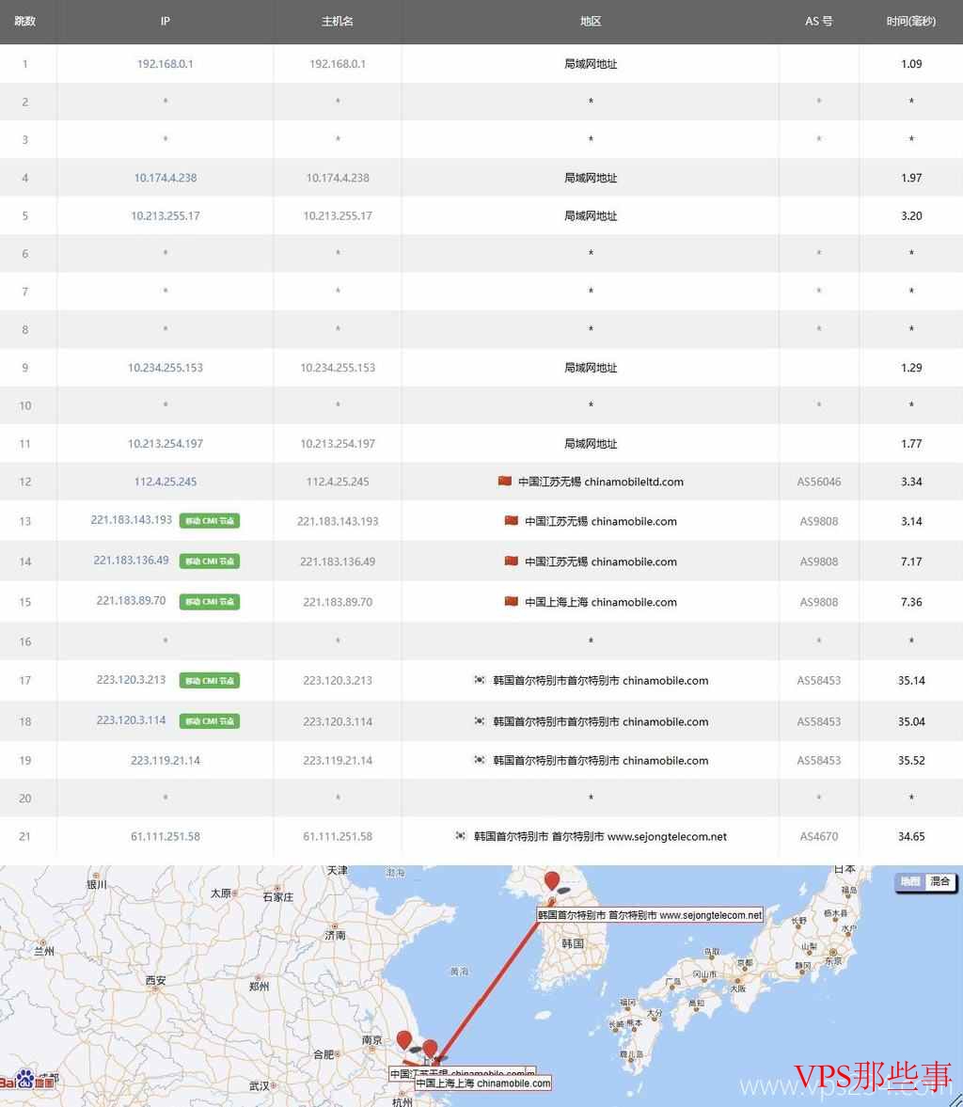The width and height of the screenshot is (963, 1107).
Task: Click the Seoul sejongtelecom map label
Action: 650,915
